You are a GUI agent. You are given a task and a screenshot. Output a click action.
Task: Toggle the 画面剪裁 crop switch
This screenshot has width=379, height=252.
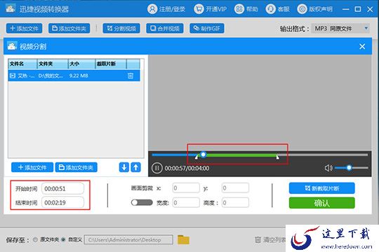(142, 202)
